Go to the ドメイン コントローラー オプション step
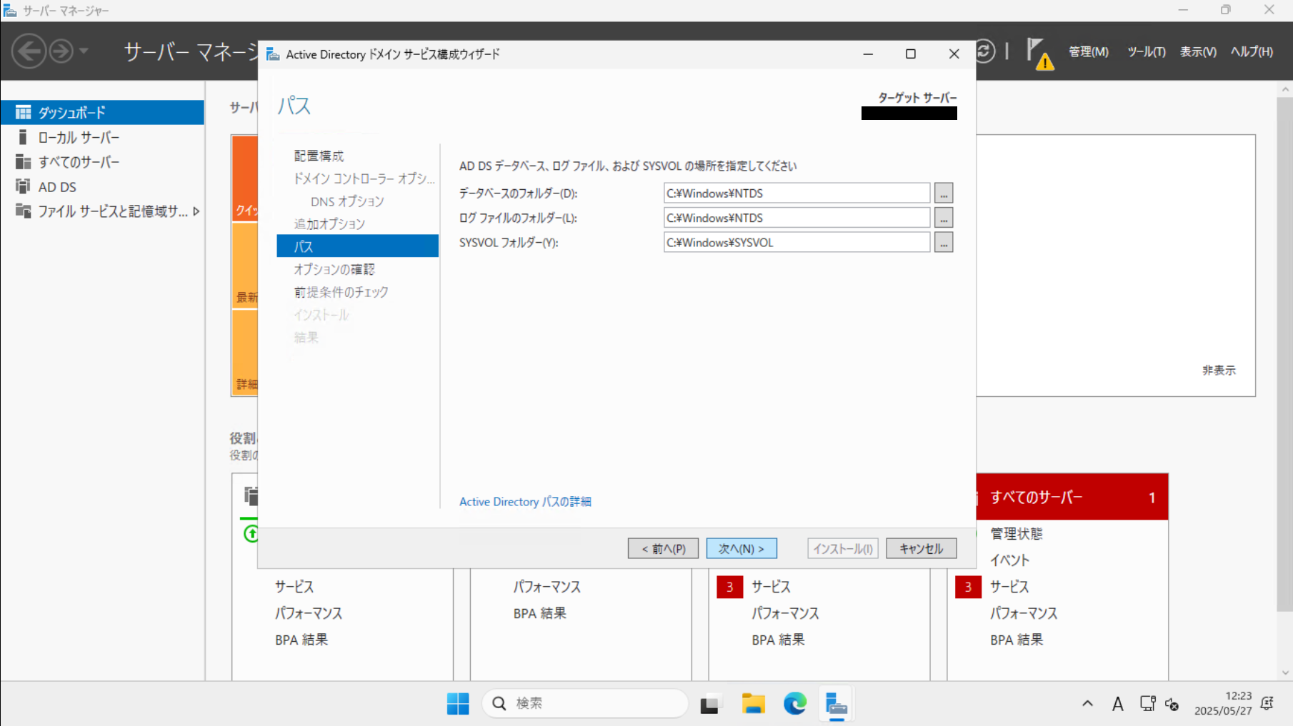The width and height of the screenshot is (1293, 726). [364, 178]
